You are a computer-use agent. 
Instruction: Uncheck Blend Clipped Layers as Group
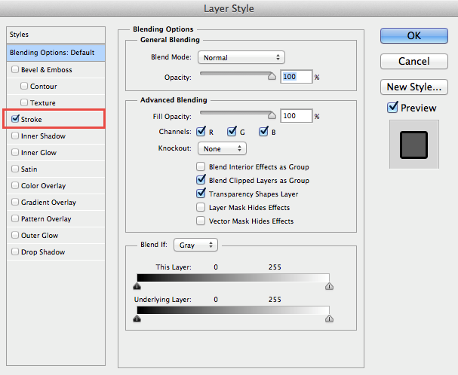tap(201, 180)
